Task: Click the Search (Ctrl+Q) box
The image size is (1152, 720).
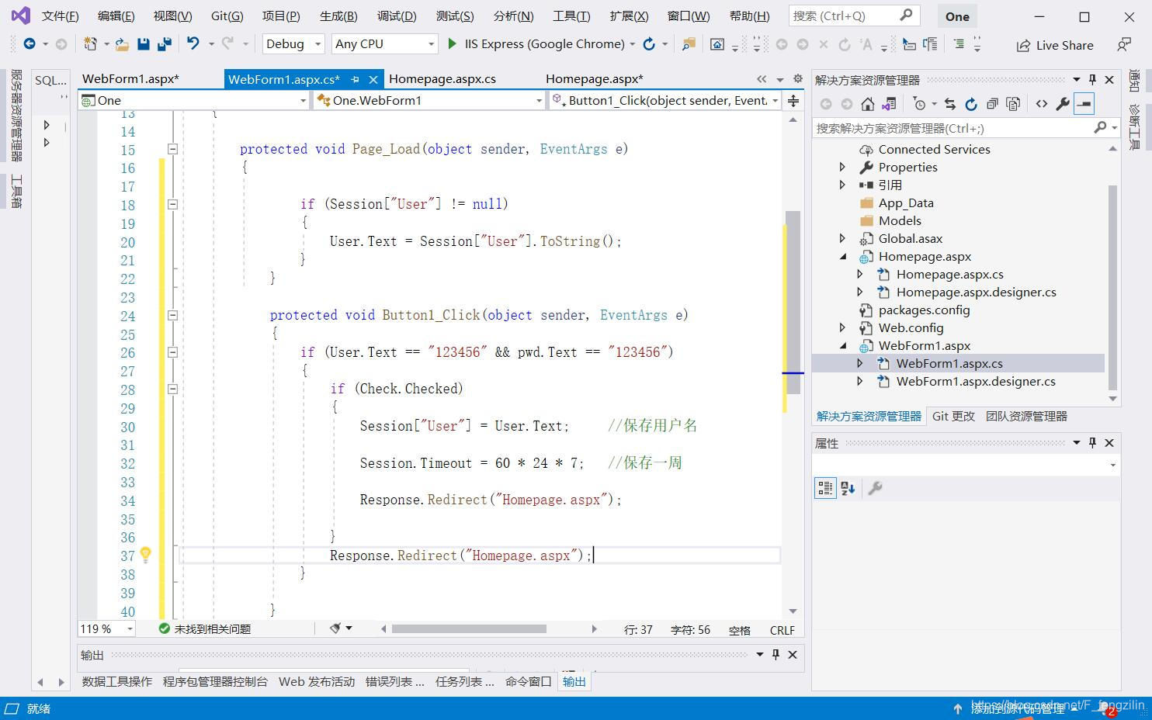Action: [854, 16]
